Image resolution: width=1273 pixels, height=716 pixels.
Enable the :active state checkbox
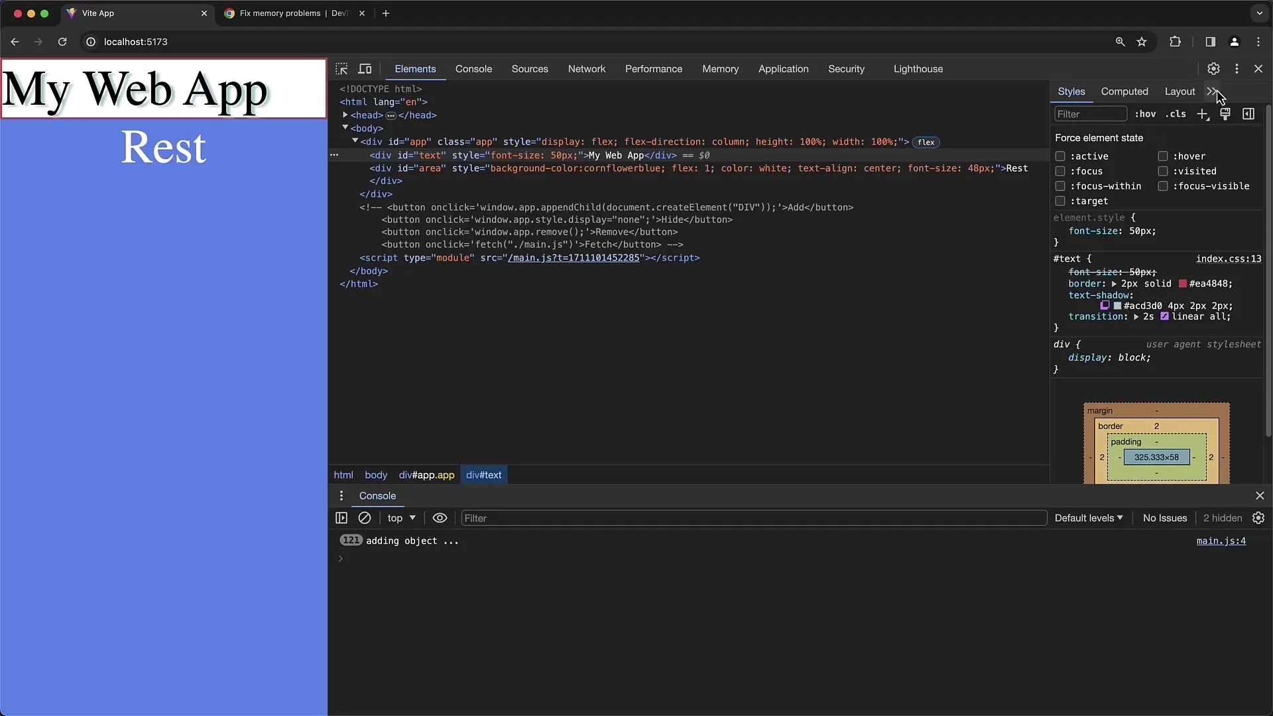tap(1060, 156)
